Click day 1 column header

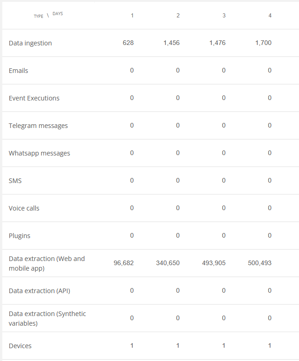pyautogui.click(x=132, y=16)
